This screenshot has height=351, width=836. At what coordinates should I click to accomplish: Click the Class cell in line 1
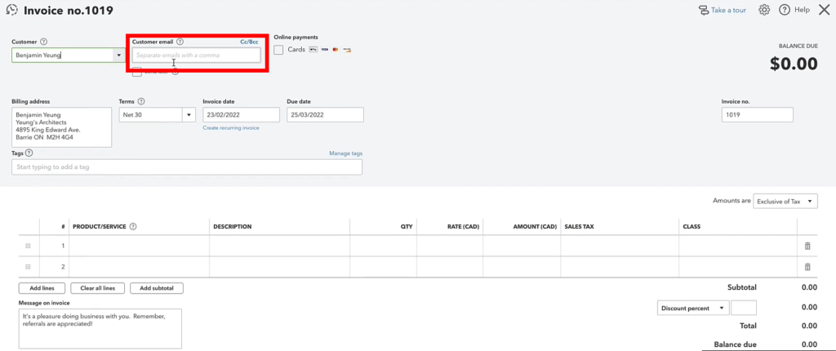click(738, 246)
